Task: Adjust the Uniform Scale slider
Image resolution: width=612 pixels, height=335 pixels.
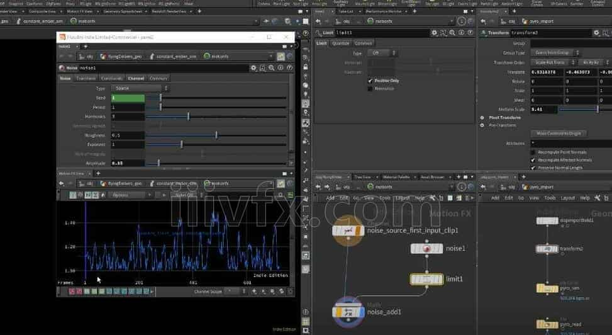Action: tap(585, 110)
